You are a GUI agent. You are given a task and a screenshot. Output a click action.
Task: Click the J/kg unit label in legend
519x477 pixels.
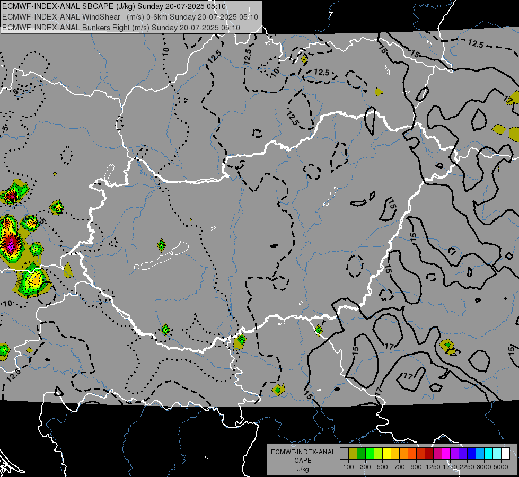(303, 469)
